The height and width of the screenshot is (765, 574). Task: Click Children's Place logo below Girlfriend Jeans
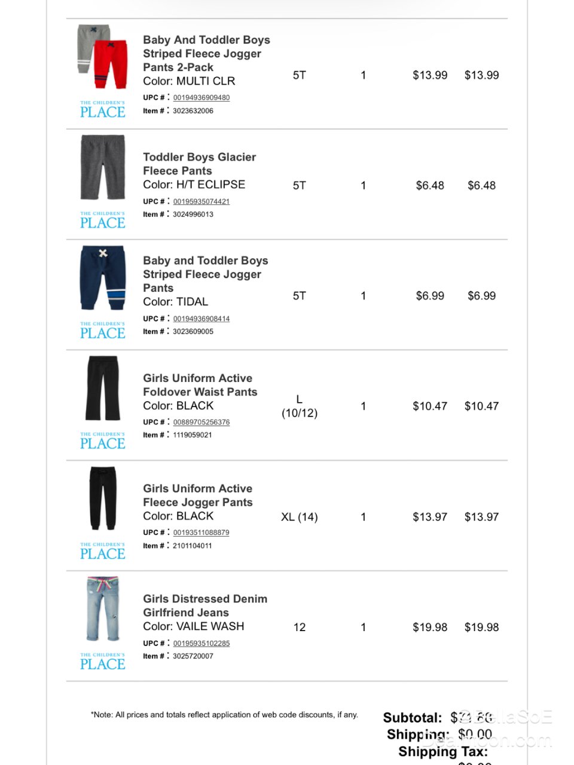tap(102, 662)
